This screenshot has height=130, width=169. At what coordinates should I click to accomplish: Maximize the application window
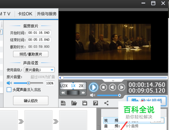tap(153, 3)
